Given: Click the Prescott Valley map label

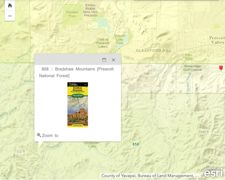Looking at the screenshot, I should [217, 40].
